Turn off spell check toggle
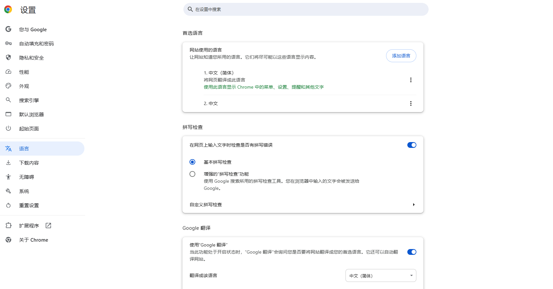The image size is (553, 289). click(x=412, y=145)
